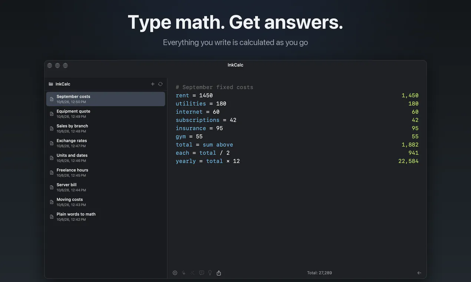This screenshot has width=471, height=282.
Task: Open the Plain words to math note
Action: (x=106, y=216)
